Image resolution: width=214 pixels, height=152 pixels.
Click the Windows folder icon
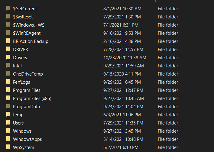tap(8, 131)
